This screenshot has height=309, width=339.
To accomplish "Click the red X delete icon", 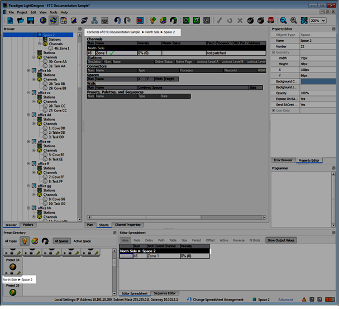I will (x=140, y=21).
